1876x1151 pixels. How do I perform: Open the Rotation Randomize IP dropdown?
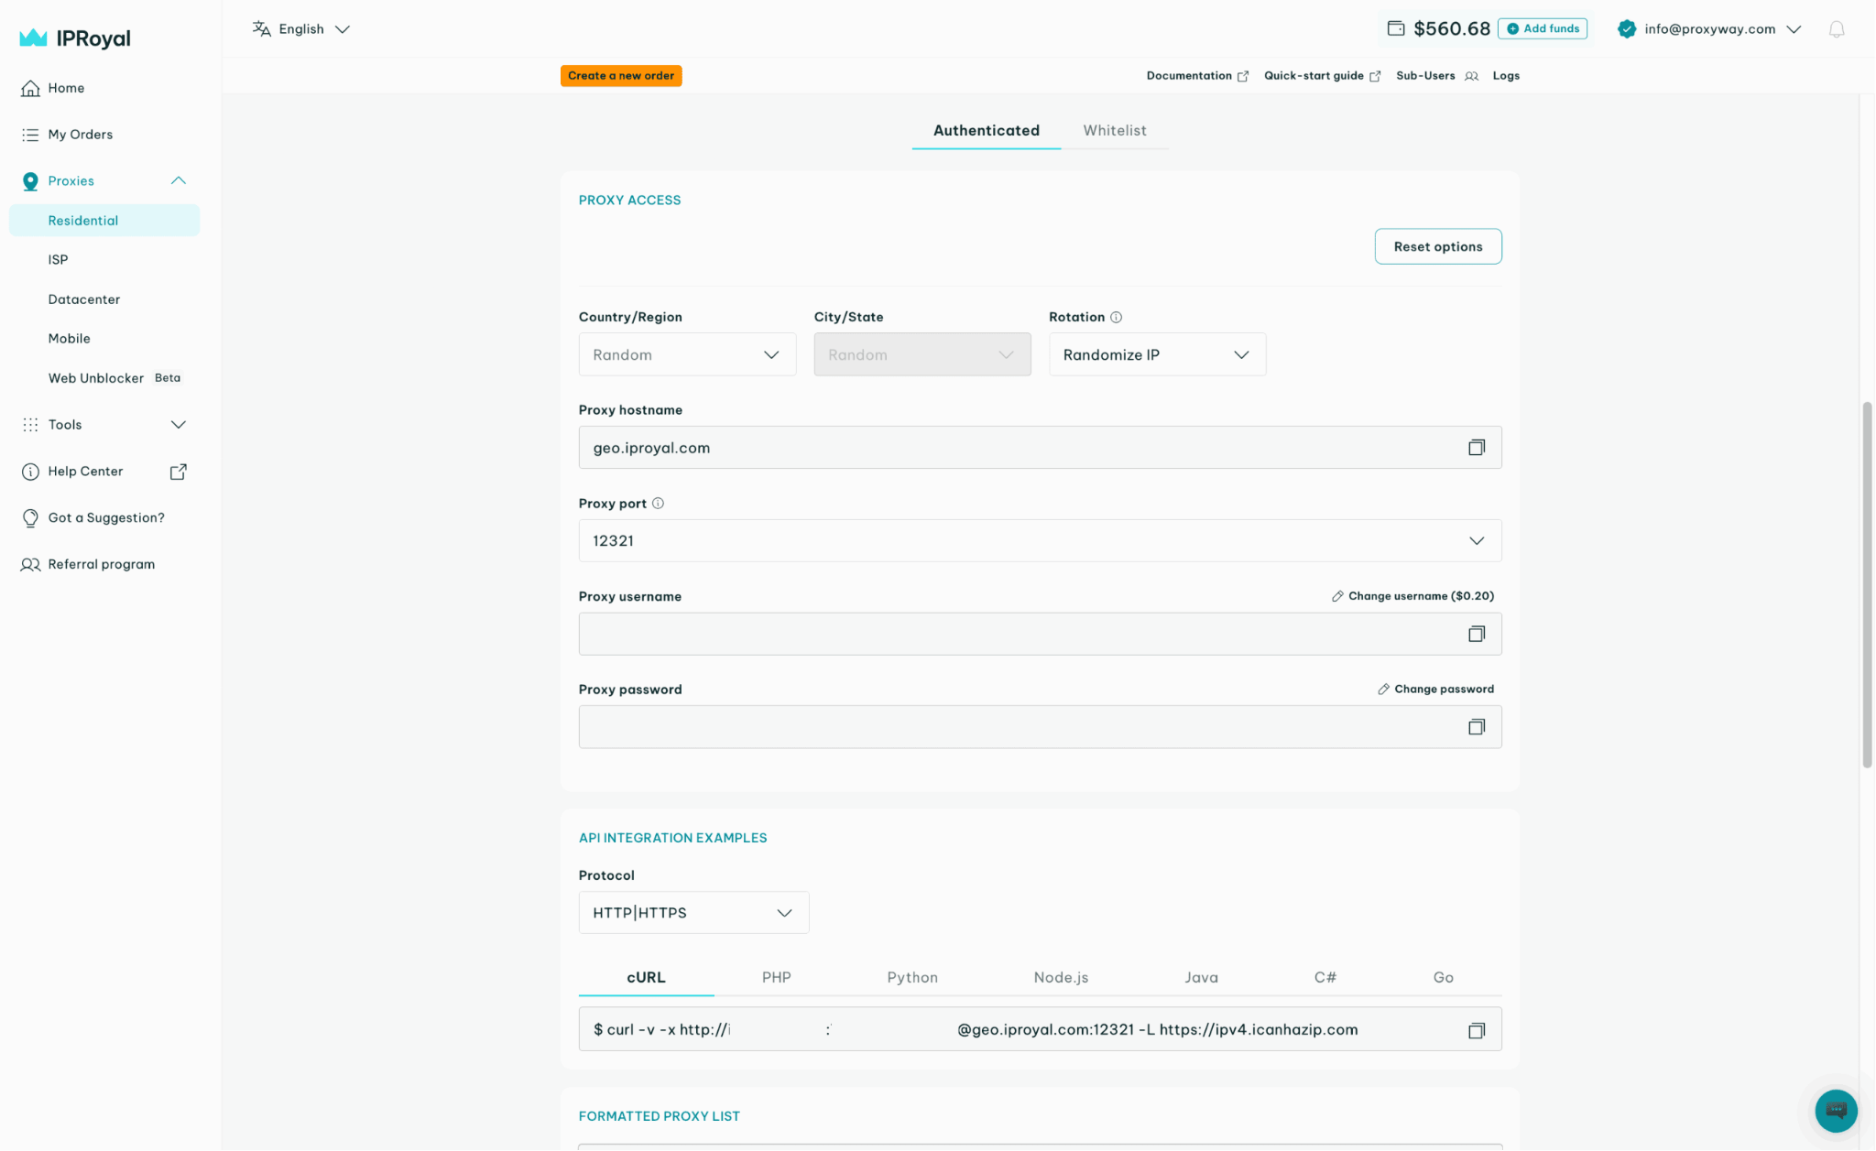pyautogui.click(x=1157, y=354)
